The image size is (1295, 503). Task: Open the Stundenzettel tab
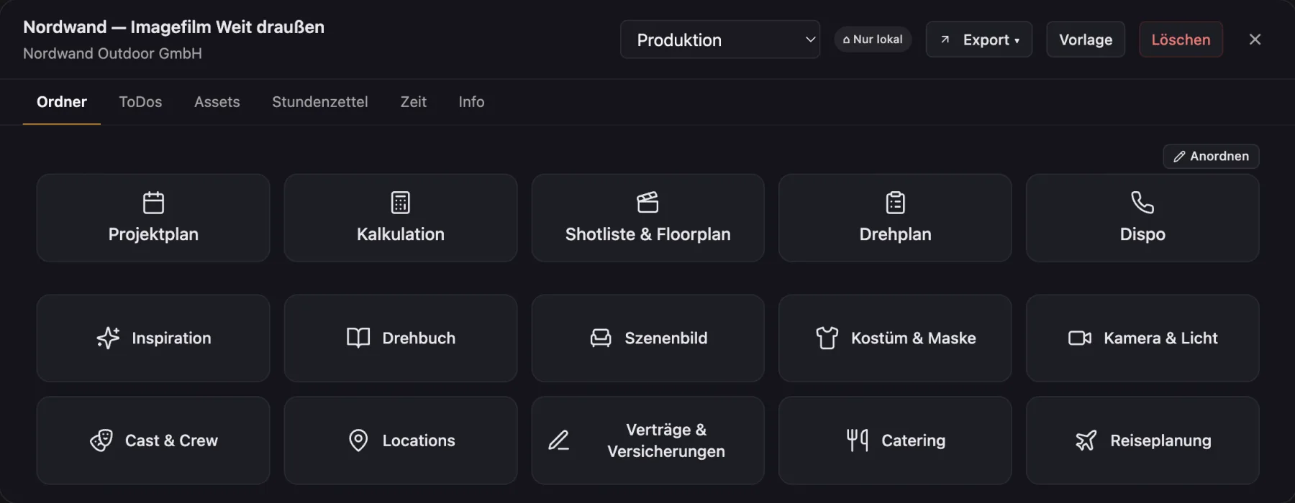(320, 102)
